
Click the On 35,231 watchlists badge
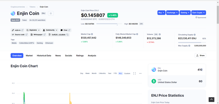[37, 20]
